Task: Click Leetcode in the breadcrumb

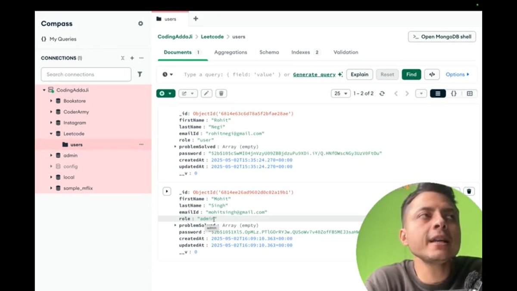Action: pyautogui.click(x=212, y=37)
